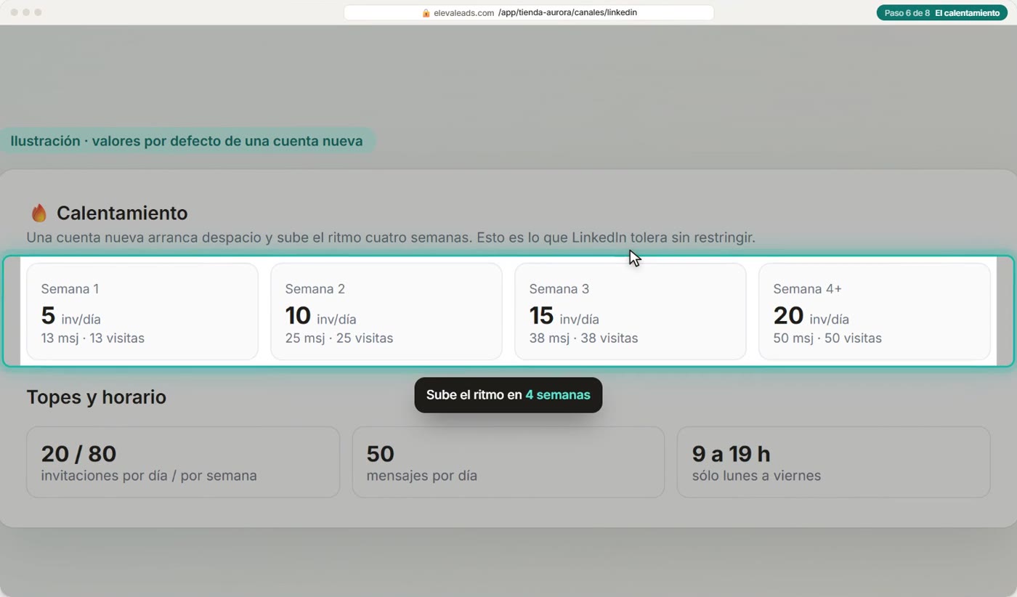The image size is (1017, 597).
Task: Select the Semana 2 warm-up card
Action: [x=386, y=312]
